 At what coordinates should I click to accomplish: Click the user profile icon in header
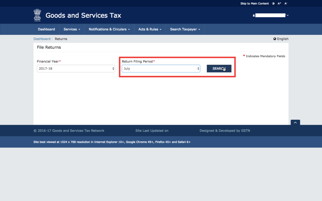[254, 15]
